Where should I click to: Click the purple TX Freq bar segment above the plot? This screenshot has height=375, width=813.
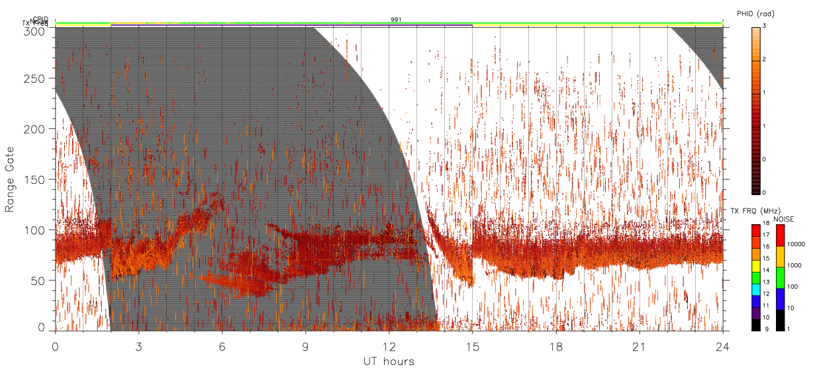click(291, 25)
